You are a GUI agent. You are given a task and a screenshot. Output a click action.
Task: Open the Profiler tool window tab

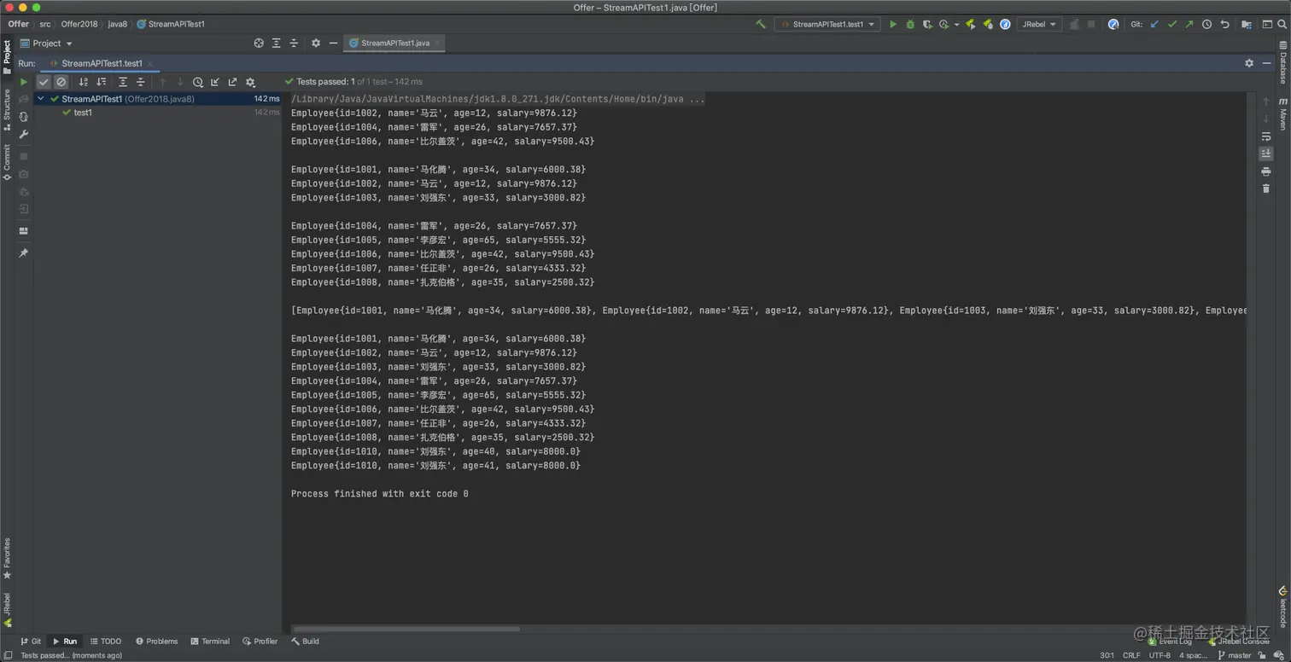[x=260, y=642]
